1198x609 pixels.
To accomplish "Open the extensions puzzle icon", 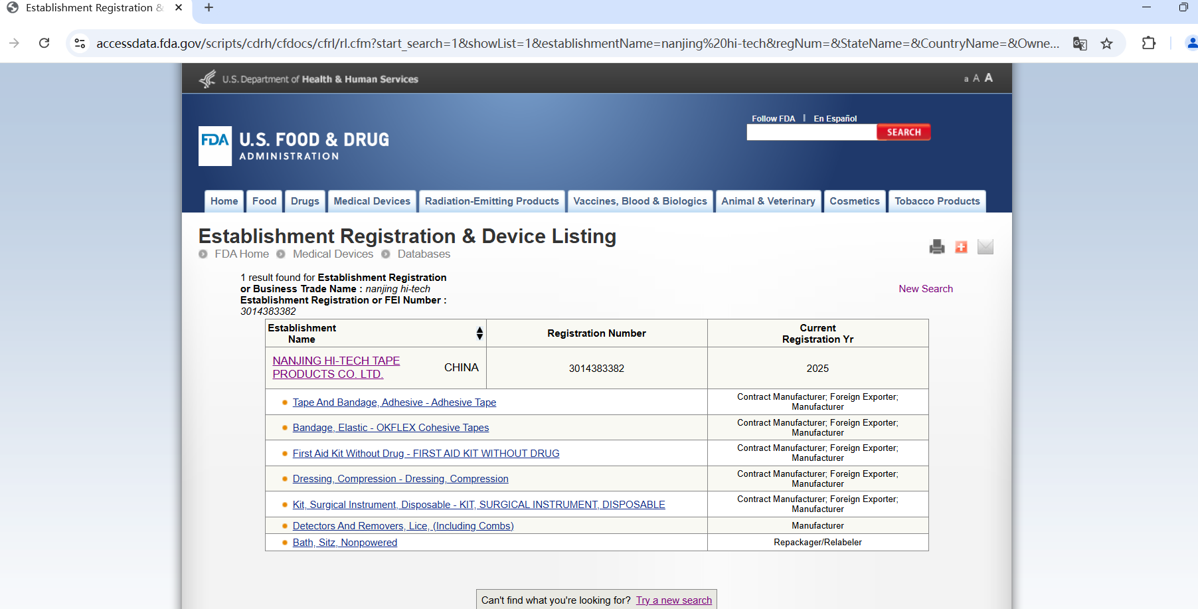I will pos(1149,43).
